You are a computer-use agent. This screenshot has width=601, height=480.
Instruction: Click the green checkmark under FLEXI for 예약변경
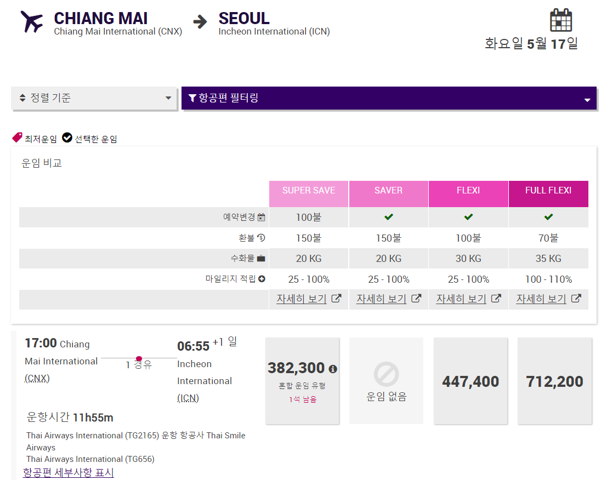click(x=468, y=217)
